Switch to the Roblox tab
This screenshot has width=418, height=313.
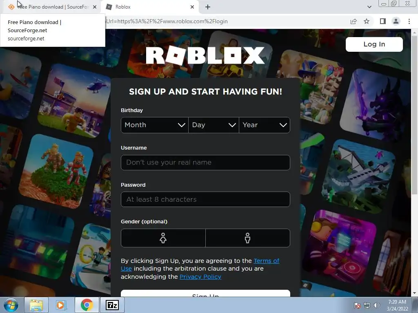click(149, 7)
